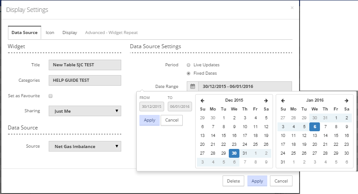
Task: Pick day 12 in the Jan 2016 calendar
Action: [x=304, y=136]
